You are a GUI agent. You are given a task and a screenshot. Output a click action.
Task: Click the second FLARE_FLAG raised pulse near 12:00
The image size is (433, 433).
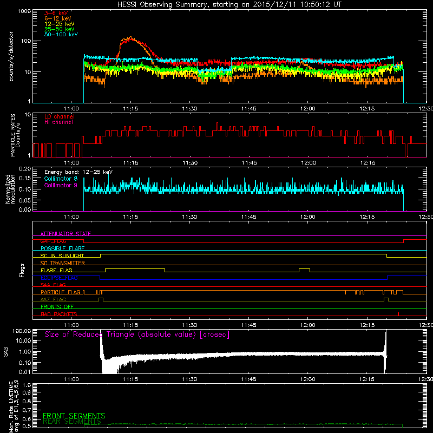[304, 270]
